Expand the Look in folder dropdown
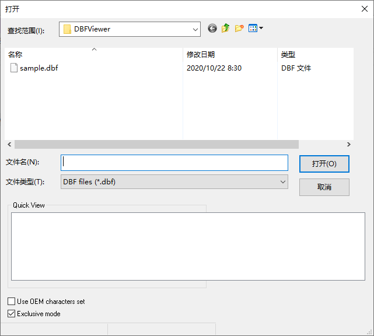Viewport: 374px width, 336px height. [195, 29]
